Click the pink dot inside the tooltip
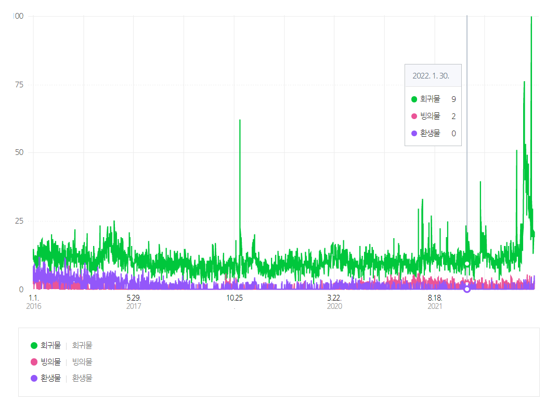Image resolution: width=545 pixels, height=403 pixels. (414, 116)
